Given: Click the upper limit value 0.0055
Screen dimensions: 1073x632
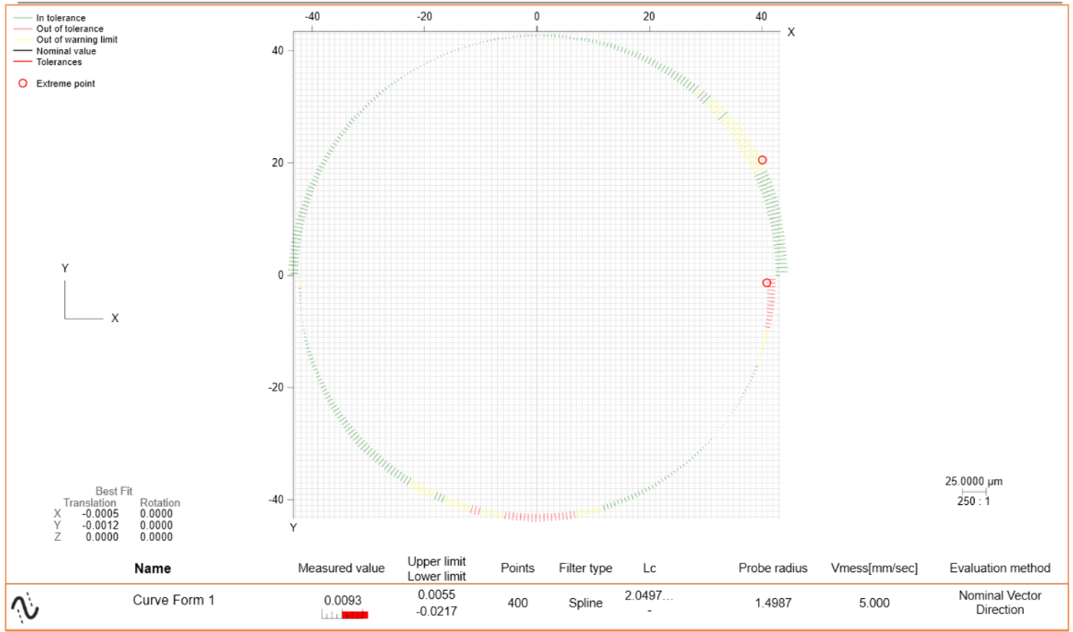Looking at the screenshot, I should coord(436,594).
